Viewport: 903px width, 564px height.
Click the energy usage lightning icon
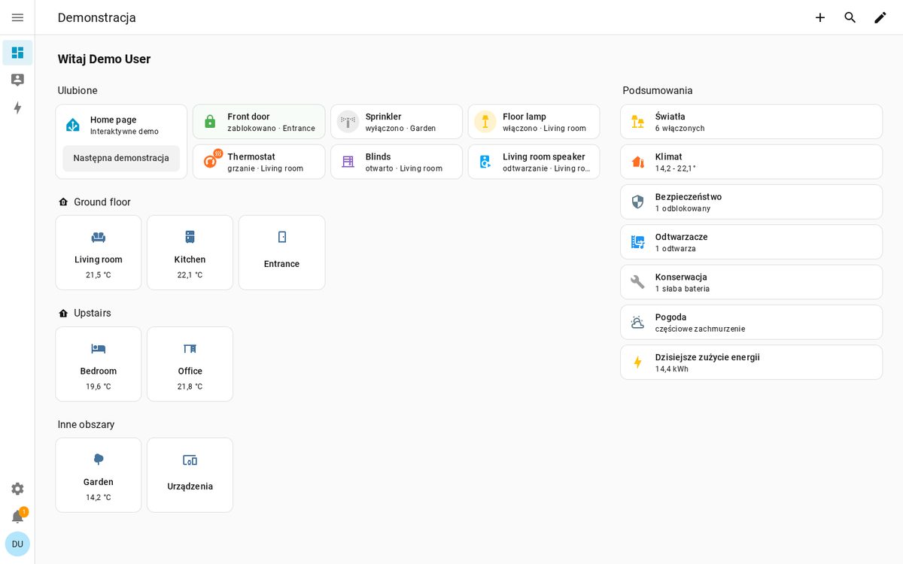637,362
